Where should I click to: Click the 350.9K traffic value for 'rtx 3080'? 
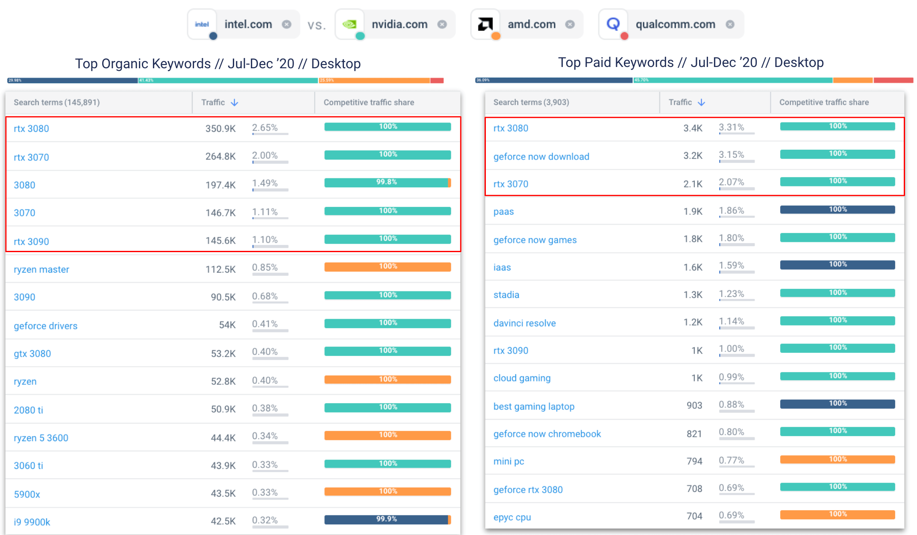pos(220,128)
